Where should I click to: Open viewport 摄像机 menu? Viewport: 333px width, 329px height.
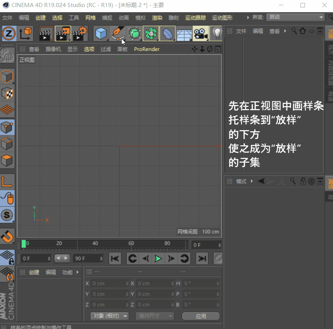(x=53, y=49)
